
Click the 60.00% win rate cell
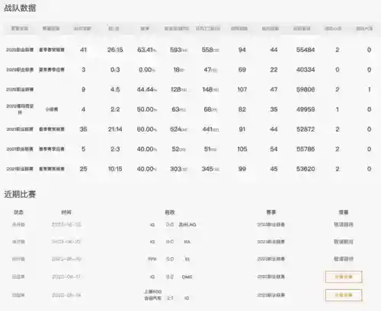[147, 129]
